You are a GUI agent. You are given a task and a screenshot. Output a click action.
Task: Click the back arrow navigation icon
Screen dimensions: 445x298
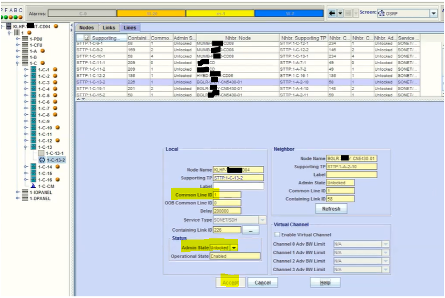pos(332,13)
